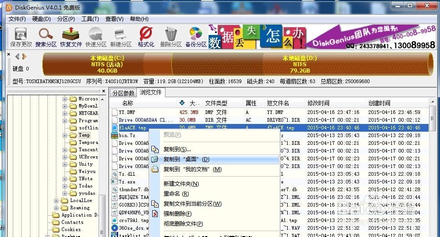Viewport: 440px width, 237px height.
Task: Expand the NETGEAR folder tree node
Action: point(65,114)
